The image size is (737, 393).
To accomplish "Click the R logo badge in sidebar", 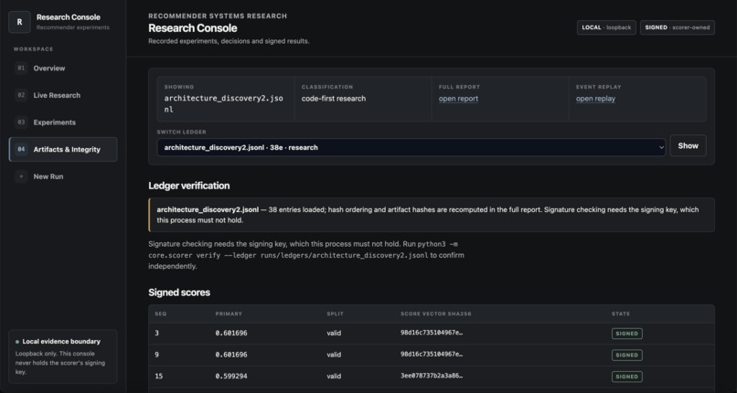I will point(19,22).
